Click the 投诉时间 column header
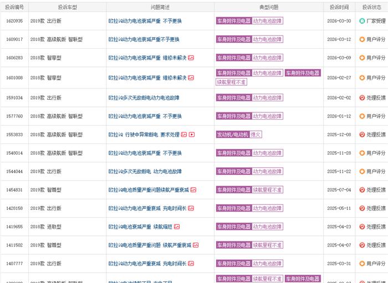Image resolution: width=388 pixels, height=283 pixels. tap(339, 7)
